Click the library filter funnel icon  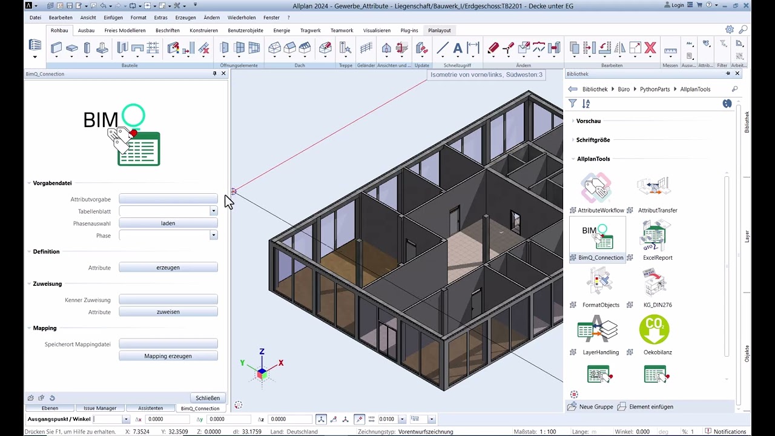pyautogui.click(x=572, y=104)
